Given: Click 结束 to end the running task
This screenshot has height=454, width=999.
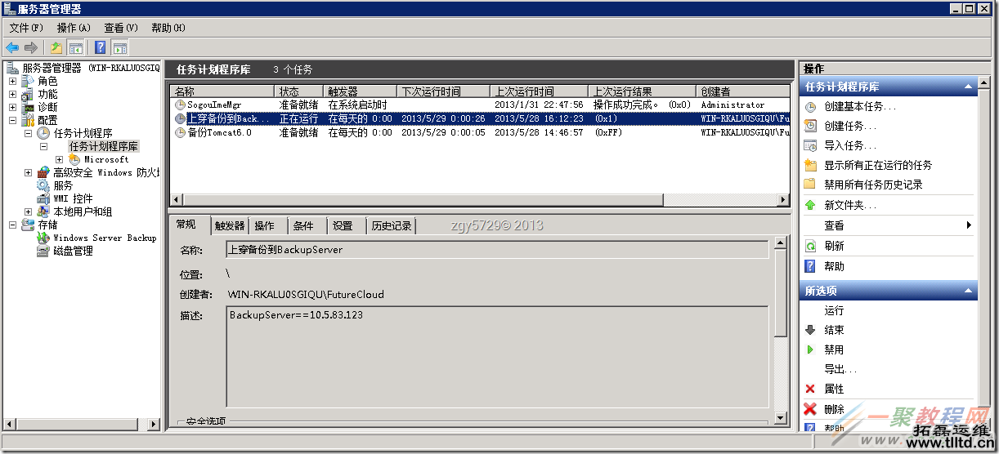Looking at the screenshot, I should point(834,330).
